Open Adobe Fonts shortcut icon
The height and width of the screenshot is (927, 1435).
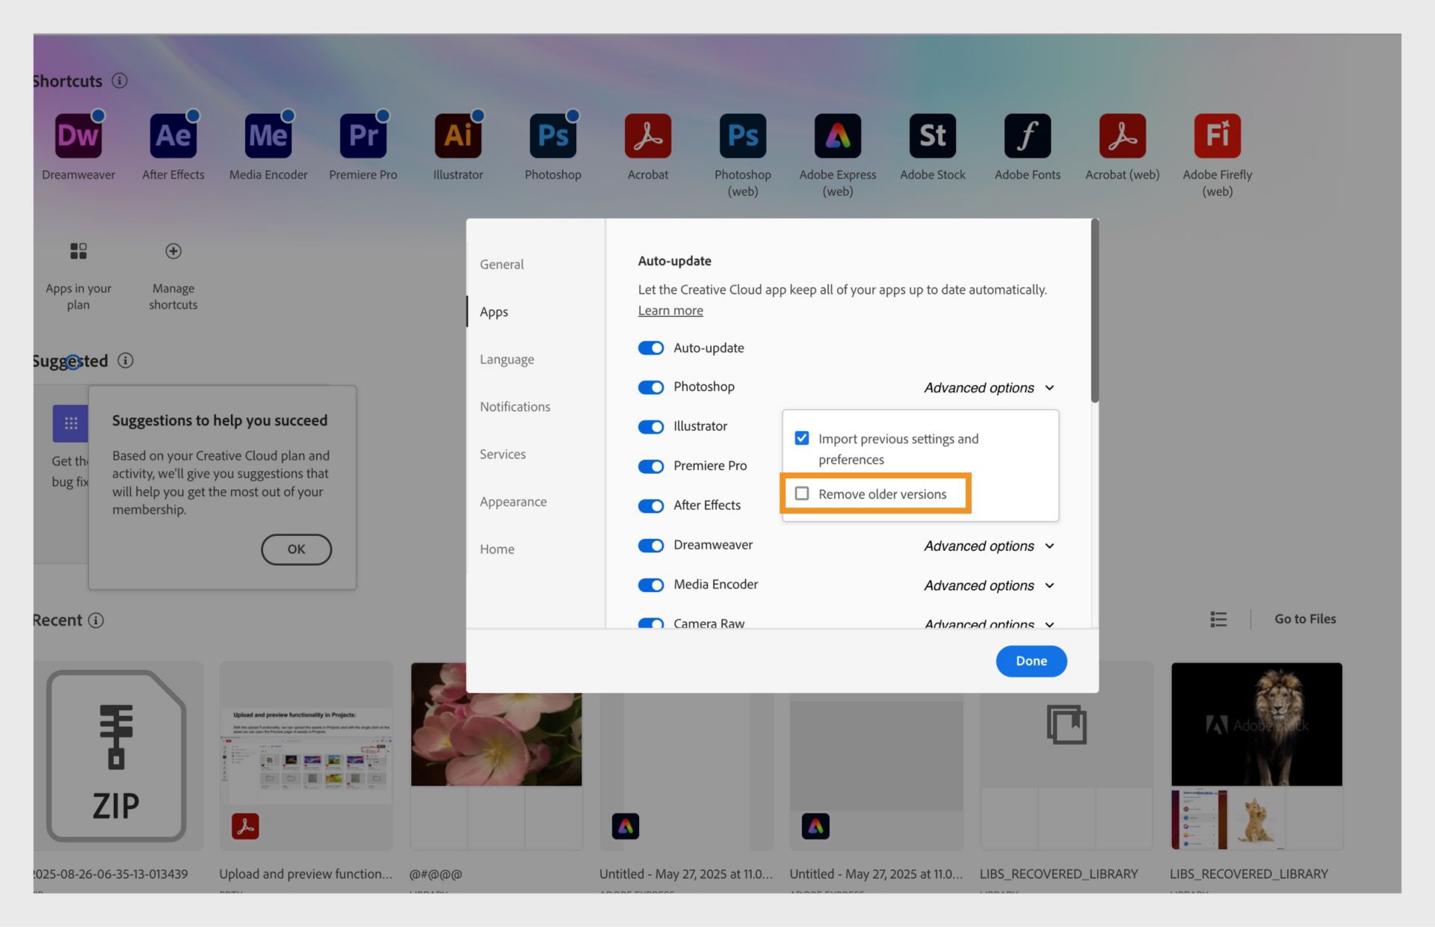coord(1027,136)
